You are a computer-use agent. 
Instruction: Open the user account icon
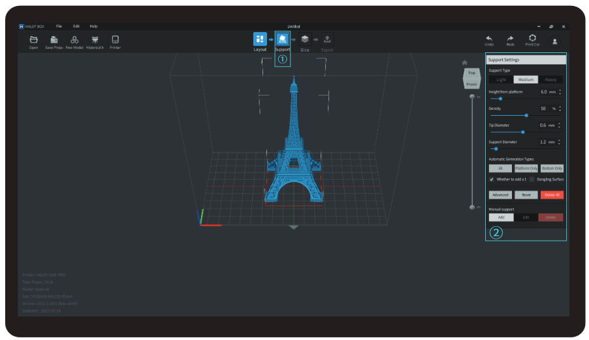pyautogui.click(x=554, y=41)
